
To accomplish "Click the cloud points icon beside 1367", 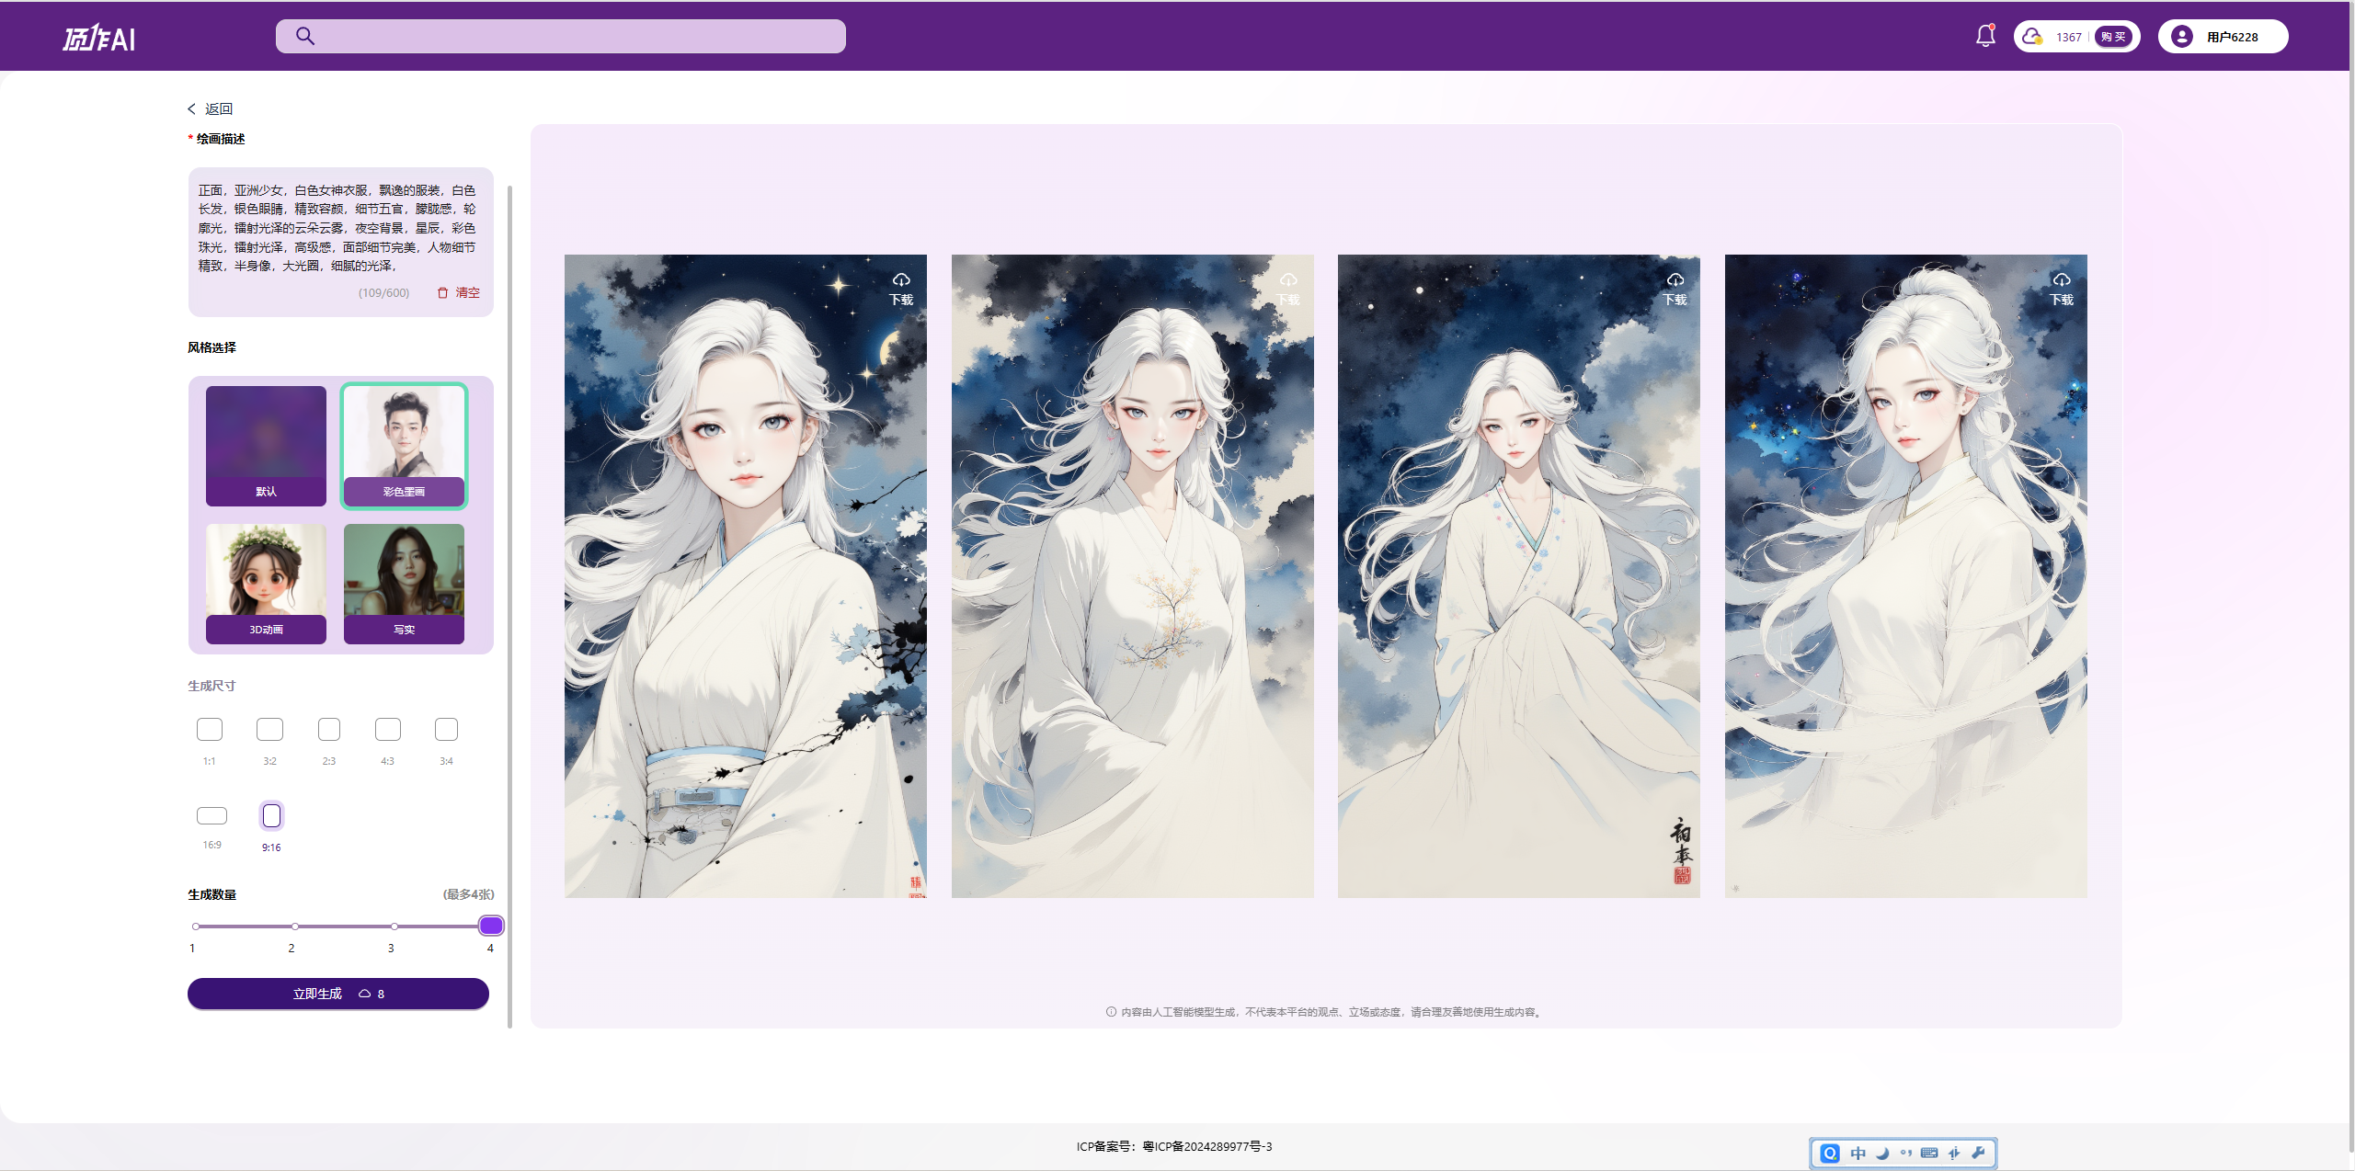I will tap(2031, 37).
